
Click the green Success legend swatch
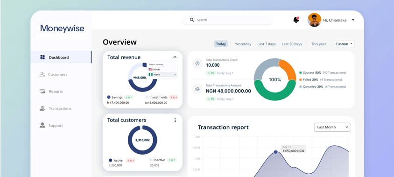pos(300,73)
